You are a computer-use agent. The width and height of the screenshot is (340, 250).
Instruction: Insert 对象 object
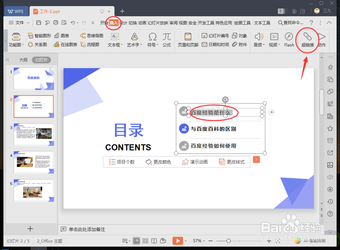tap(239, 36)
